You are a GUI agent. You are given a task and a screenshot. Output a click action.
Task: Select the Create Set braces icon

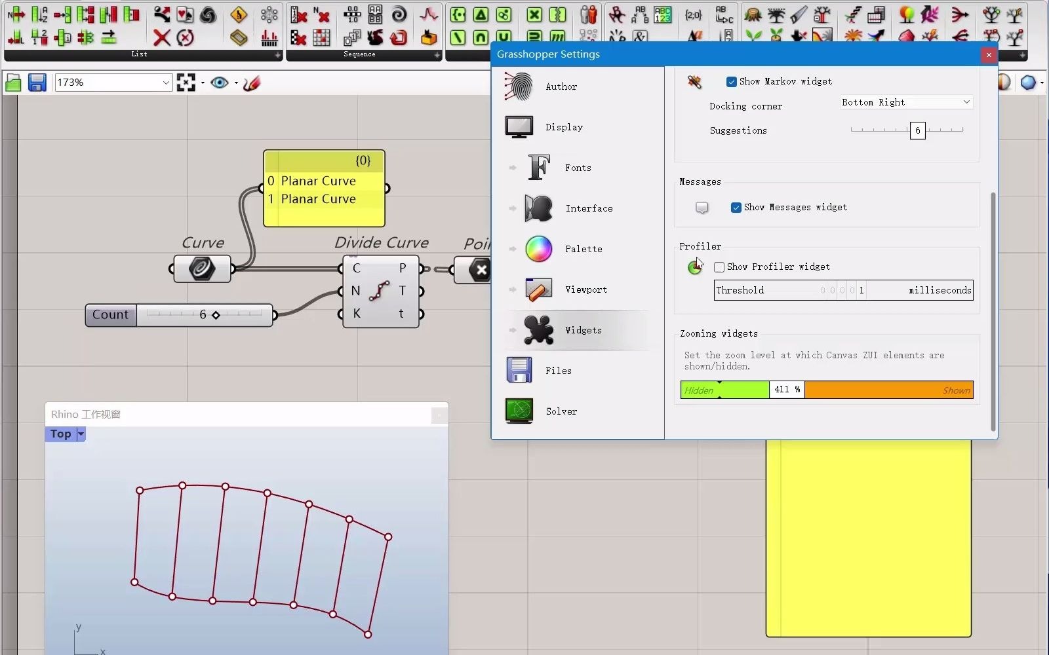point(458,14)
